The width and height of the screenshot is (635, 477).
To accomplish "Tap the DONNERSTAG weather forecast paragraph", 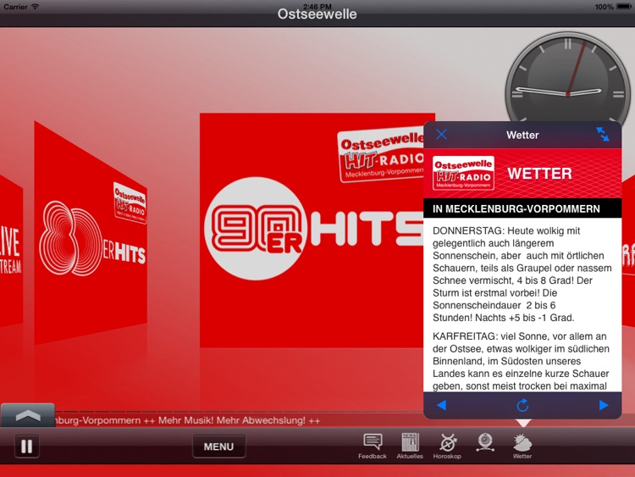I will point(522,274).
